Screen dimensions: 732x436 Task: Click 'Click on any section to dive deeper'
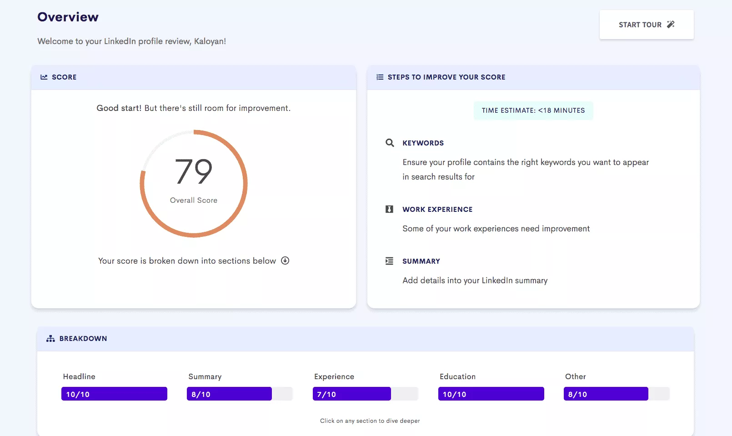tap(370, 421)
